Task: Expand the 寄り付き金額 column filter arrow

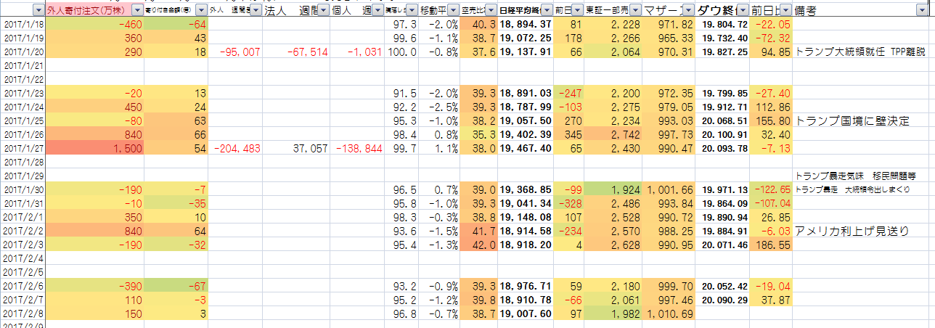Action: tap(201, 11)
